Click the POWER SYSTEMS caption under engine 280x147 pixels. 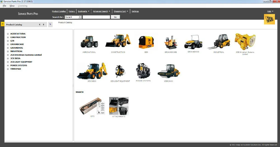click(x=143, y=81)
